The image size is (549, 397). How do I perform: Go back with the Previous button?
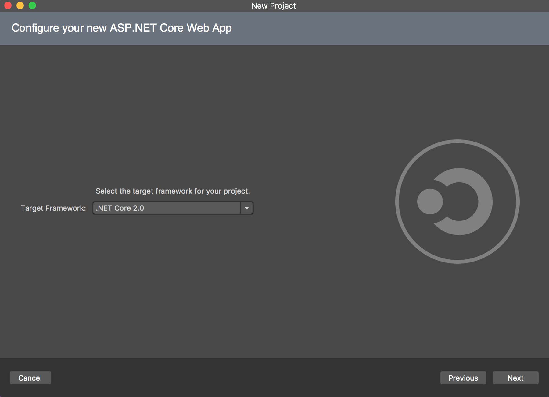(x=463, y=378)
